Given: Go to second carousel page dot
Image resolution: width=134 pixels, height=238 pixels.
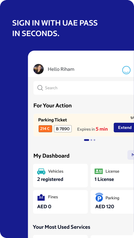Looking at the screenshot, I should [x=91, y=140].
